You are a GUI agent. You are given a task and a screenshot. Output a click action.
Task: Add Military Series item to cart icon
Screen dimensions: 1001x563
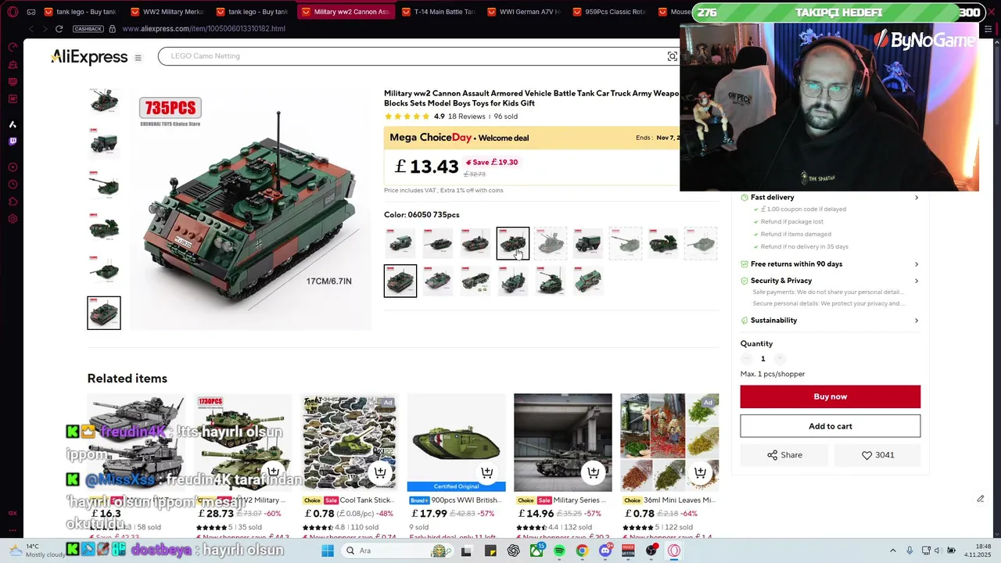593,472
